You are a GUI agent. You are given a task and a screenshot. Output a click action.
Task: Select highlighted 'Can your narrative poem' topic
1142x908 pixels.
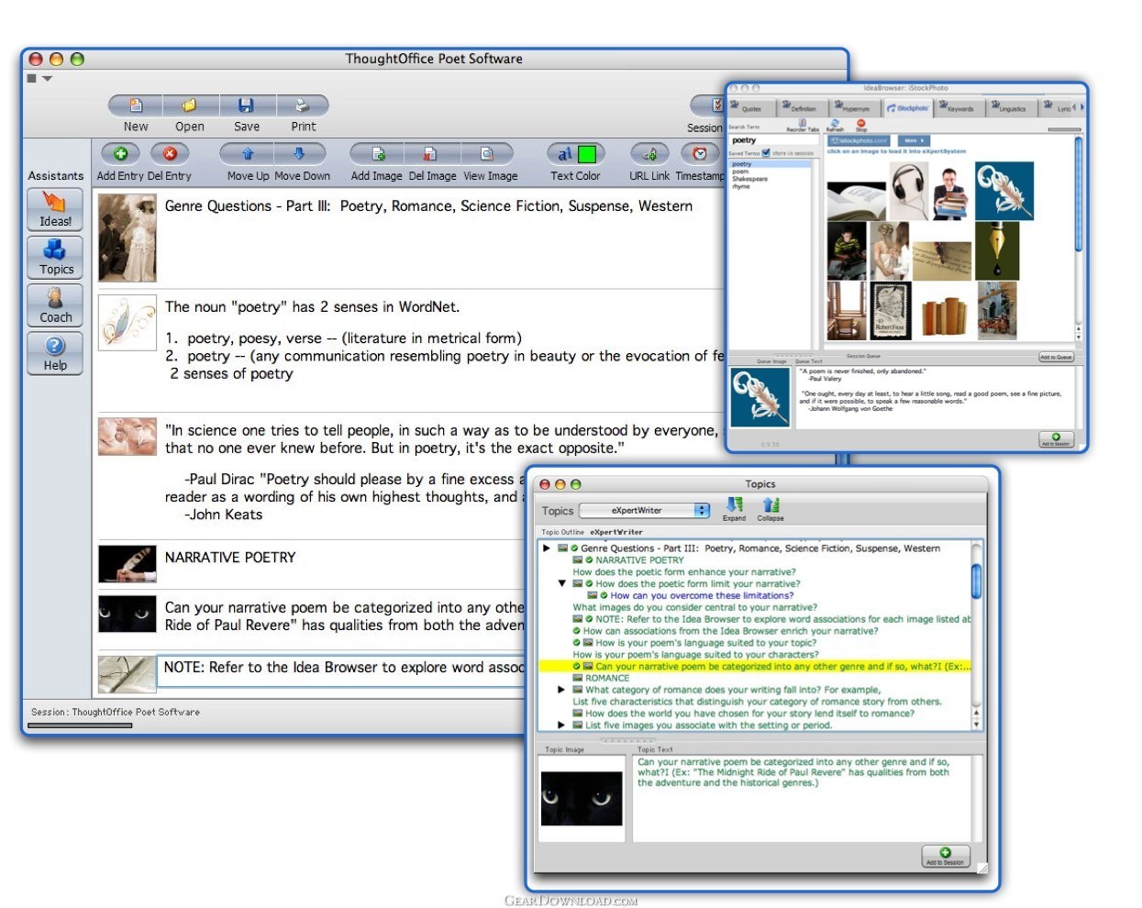[754, 667]
